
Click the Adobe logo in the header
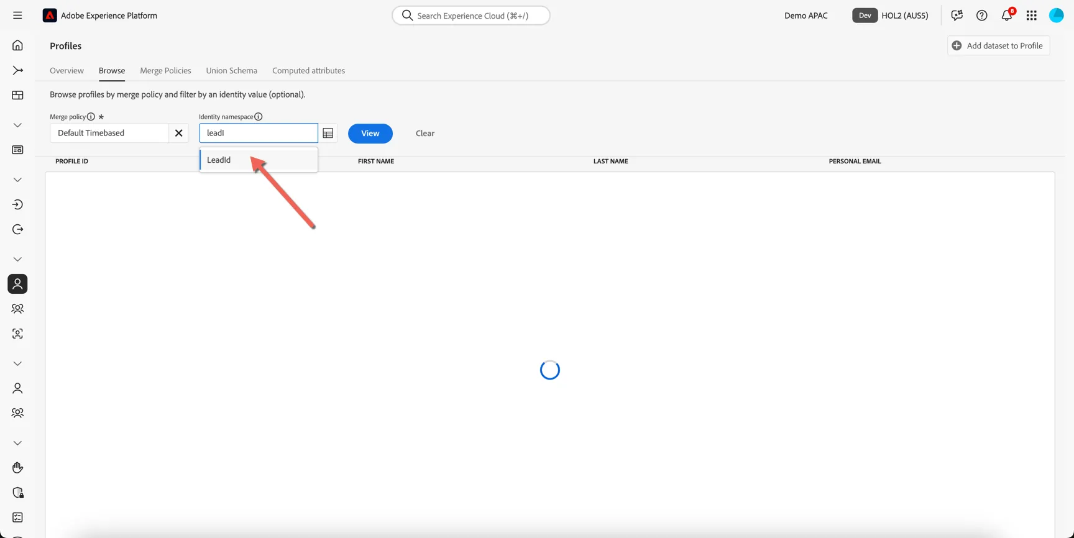coord(50,16)
